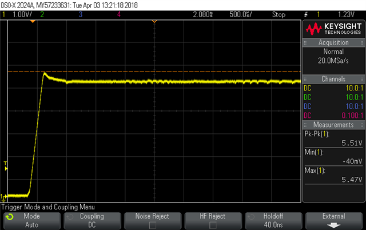Click the green rotary icon on Mode
Image resolution: width=366 pixels, height=230 pixels.
(x=10, y=217)
